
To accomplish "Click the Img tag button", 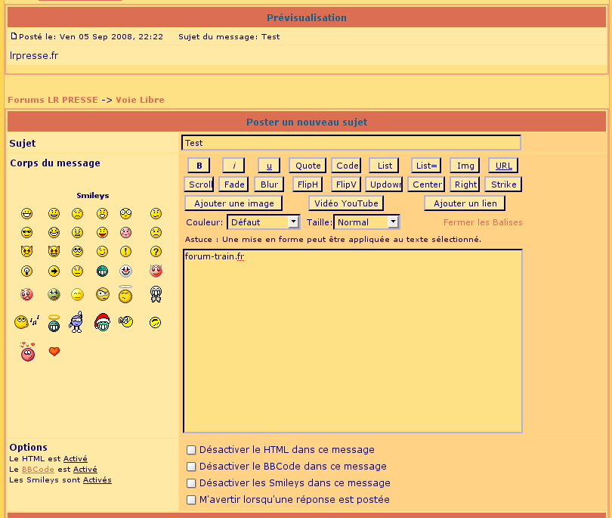I will coord(465,166).
